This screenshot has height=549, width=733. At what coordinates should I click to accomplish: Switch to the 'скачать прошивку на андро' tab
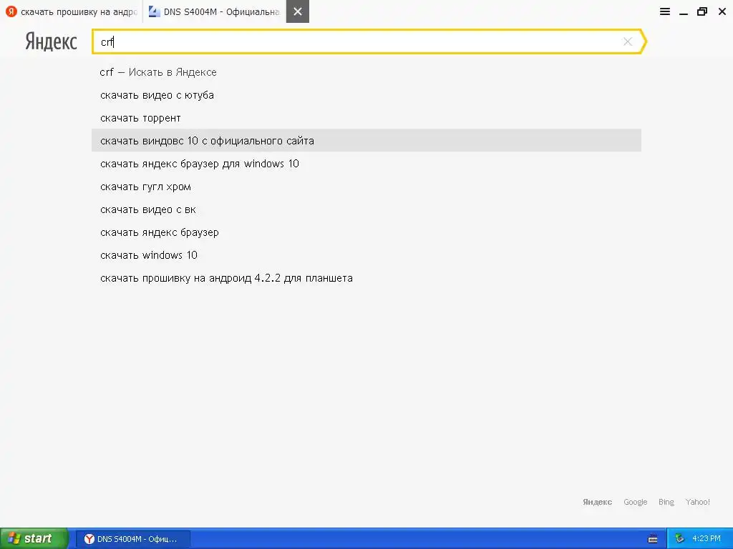71,11
